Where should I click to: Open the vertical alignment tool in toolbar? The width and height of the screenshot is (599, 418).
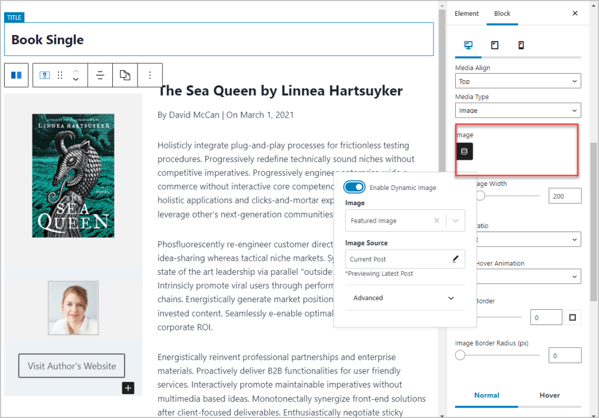click(100, 75)
